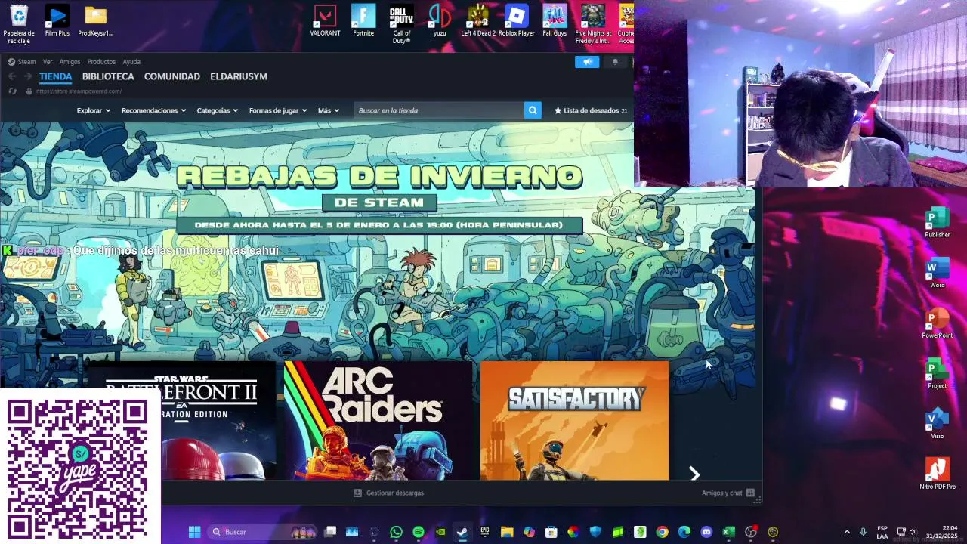Image resolution: width=967 pixels, height=544 pixels.
Task: Select the ProdKeys folder on desktop
Action: 95,21
